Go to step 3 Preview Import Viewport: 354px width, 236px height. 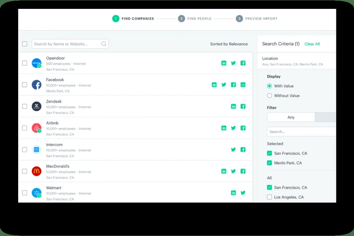pos(257,19)
